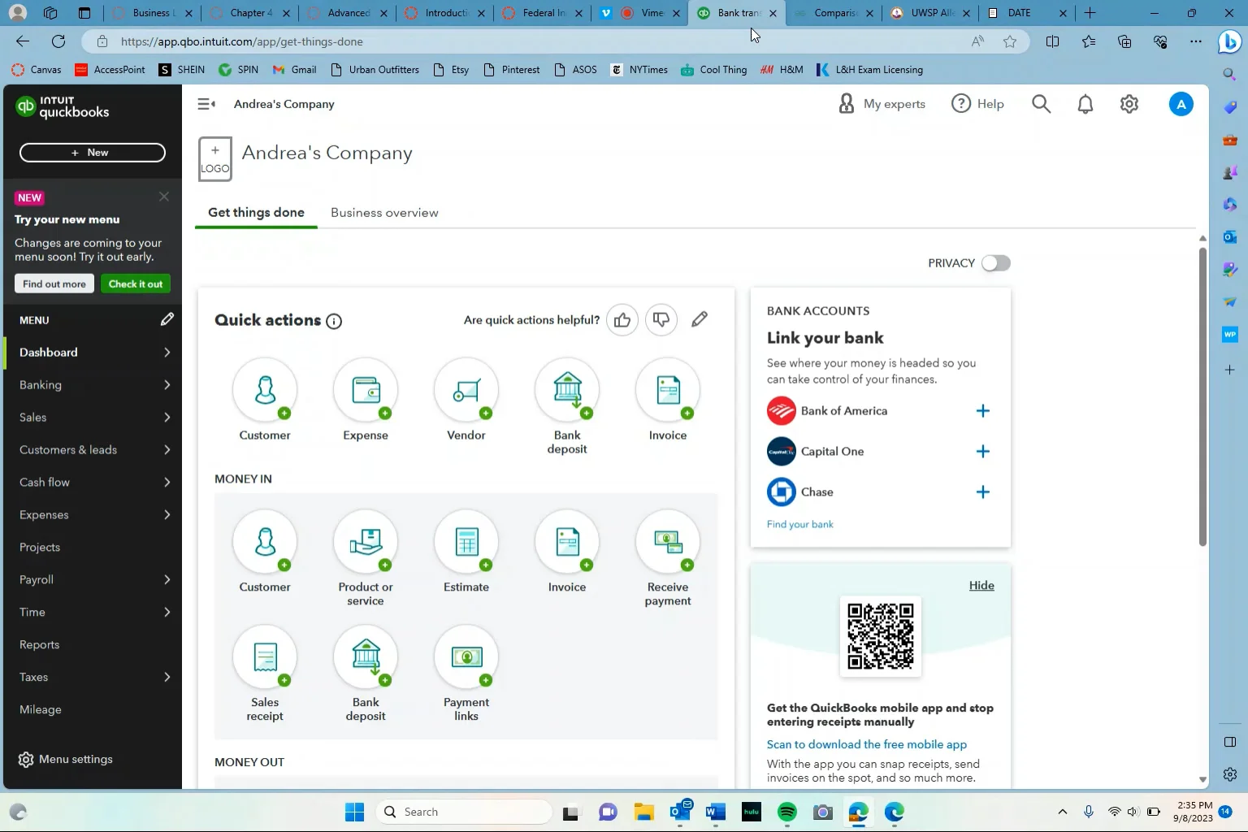
Task: Click the thumbs down feedback icon
Action: 661,320
